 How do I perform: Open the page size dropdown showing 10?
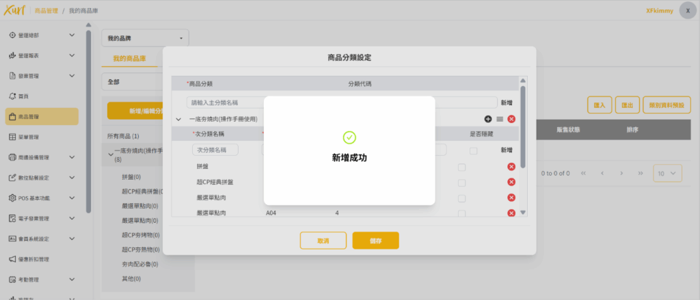click(x=667, y=173)
